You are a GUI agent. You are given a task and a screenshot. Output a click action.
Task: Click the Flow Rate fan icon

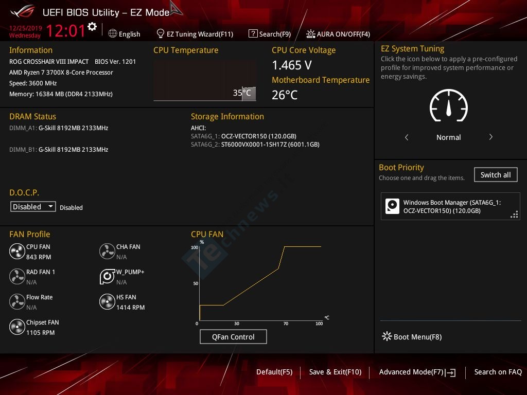pos(17,301)
